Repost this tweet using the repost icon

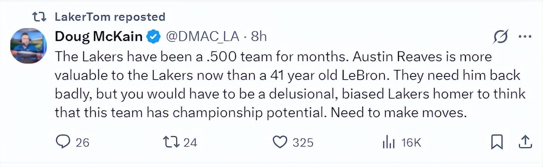tap(171, 142)
